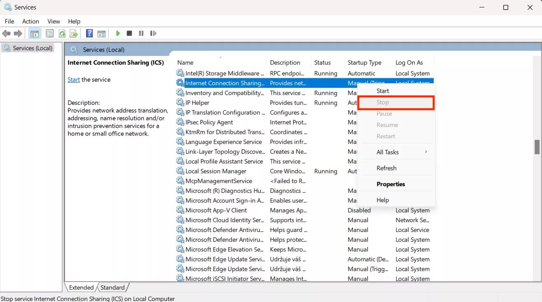The width and height of the screenshot is (542, 302).
Task: Select Services (Local) in the console tree
Action: click(33, 48)
